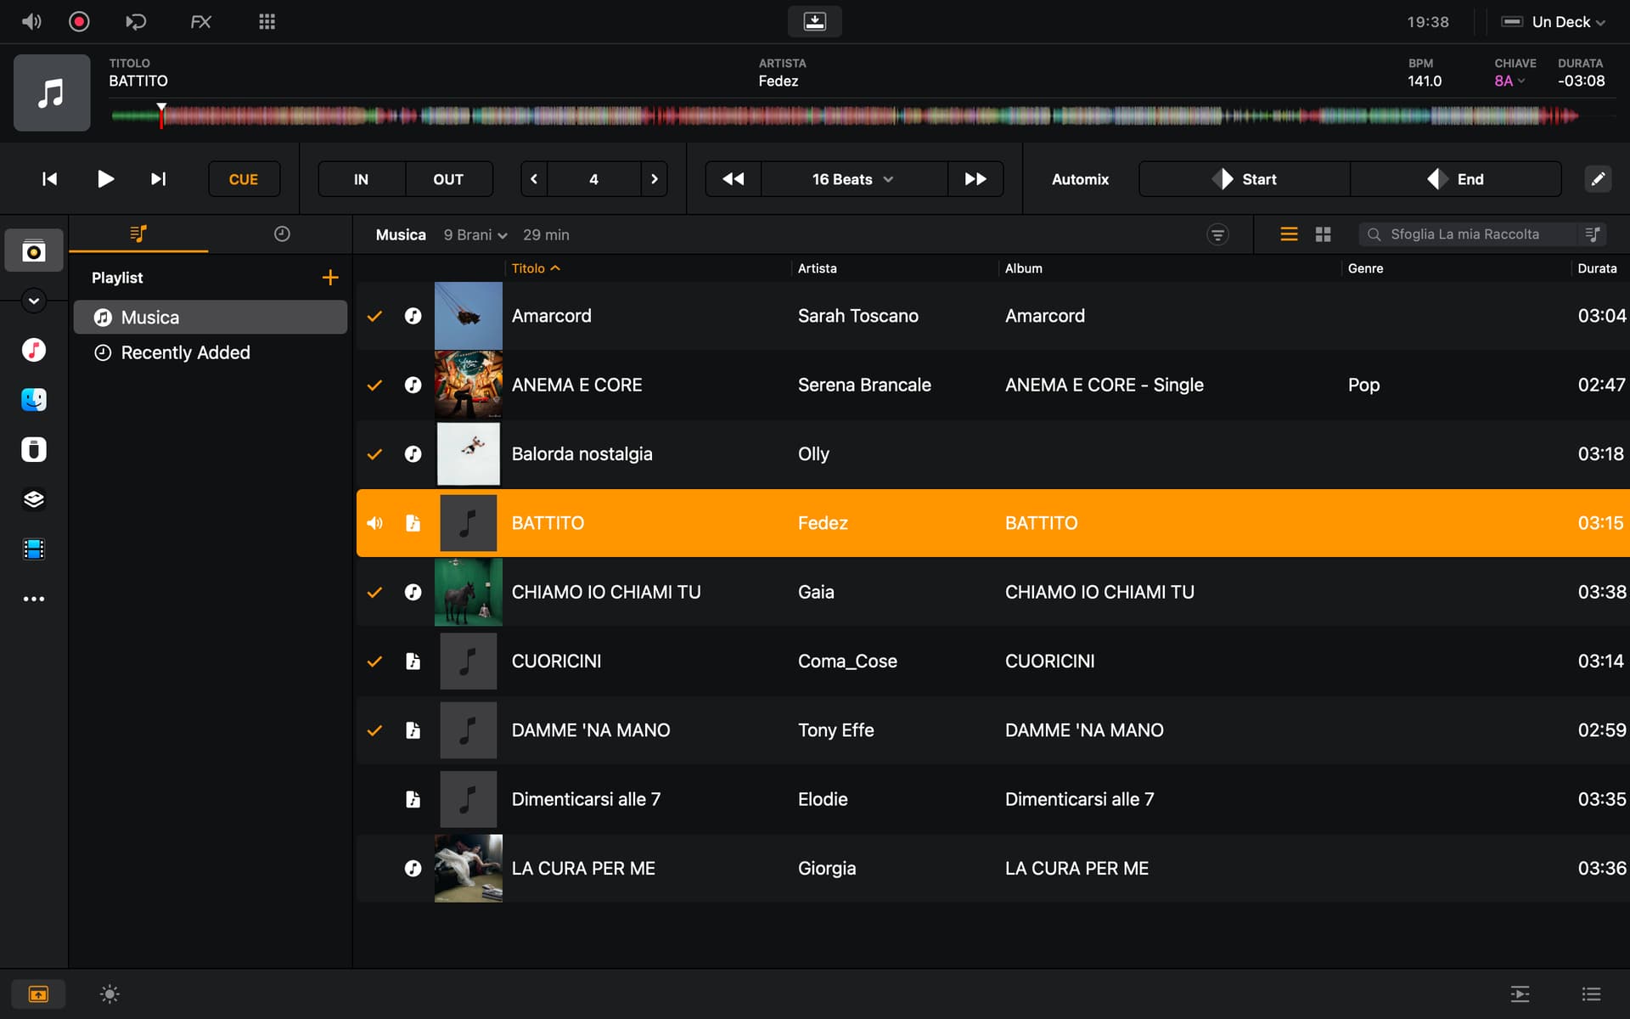Expand the 16 Beats dropdown
Viewport: 1630px width, 1019px height.
point(852,179)
